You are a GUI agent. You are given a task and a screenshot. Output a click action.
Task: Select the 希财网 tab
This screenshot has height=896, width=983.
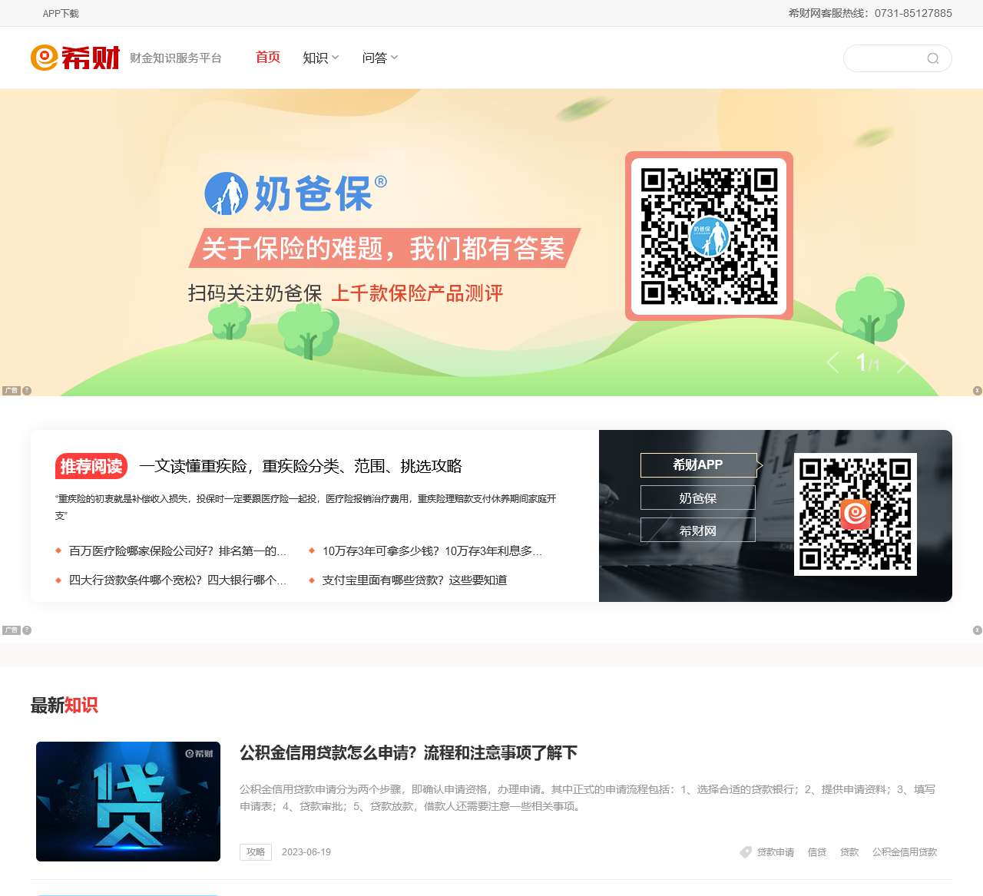tap(698, 530)
